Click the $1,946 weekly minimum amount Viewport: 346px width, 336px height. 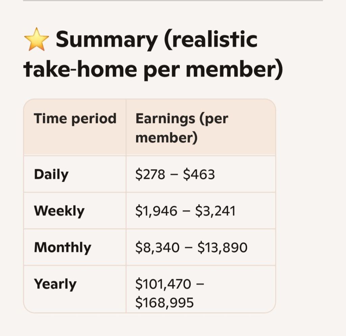click(x=156, y=211)
